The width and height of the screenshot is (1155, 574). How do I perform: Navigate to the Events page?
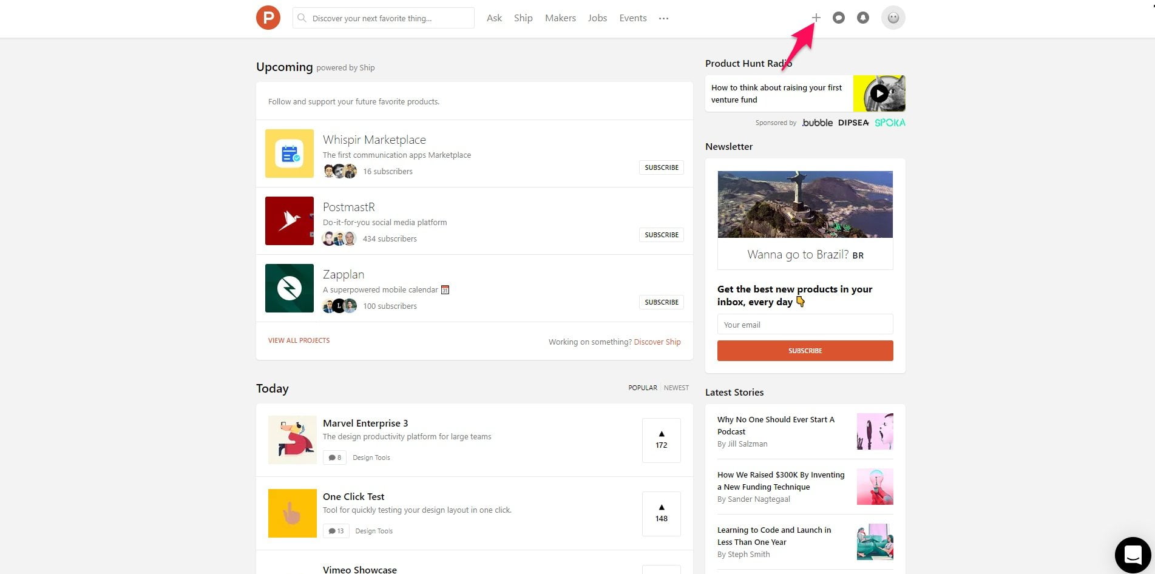coord(632,18)
